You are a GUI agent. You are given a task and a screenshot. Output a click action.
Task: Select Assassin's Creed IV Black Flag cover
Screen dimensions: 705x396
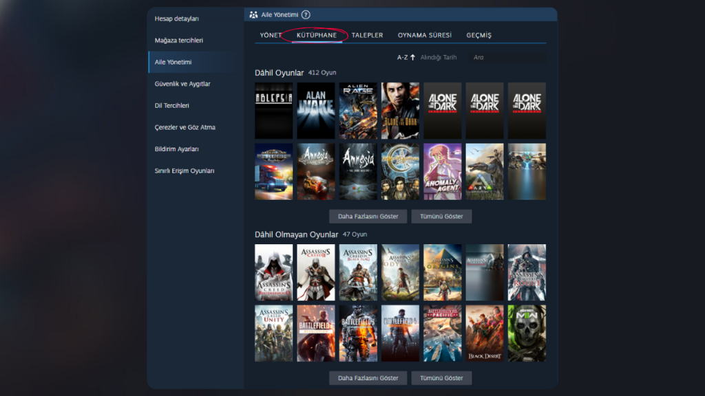tap(358, 272)
